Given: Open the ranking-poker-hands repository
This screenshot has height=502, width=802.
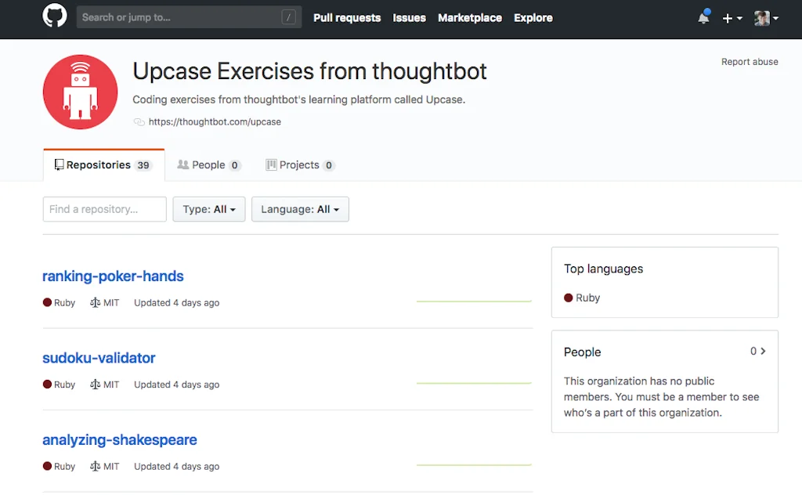Looking at the screenshot, I should point(113,276).
